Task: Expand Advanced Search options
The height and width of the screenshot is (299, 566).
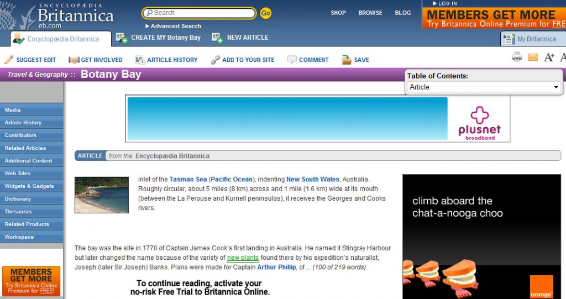Action: click(173, 26)
